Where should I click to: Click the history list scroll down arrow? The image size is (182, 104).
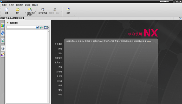click(48, 102)
